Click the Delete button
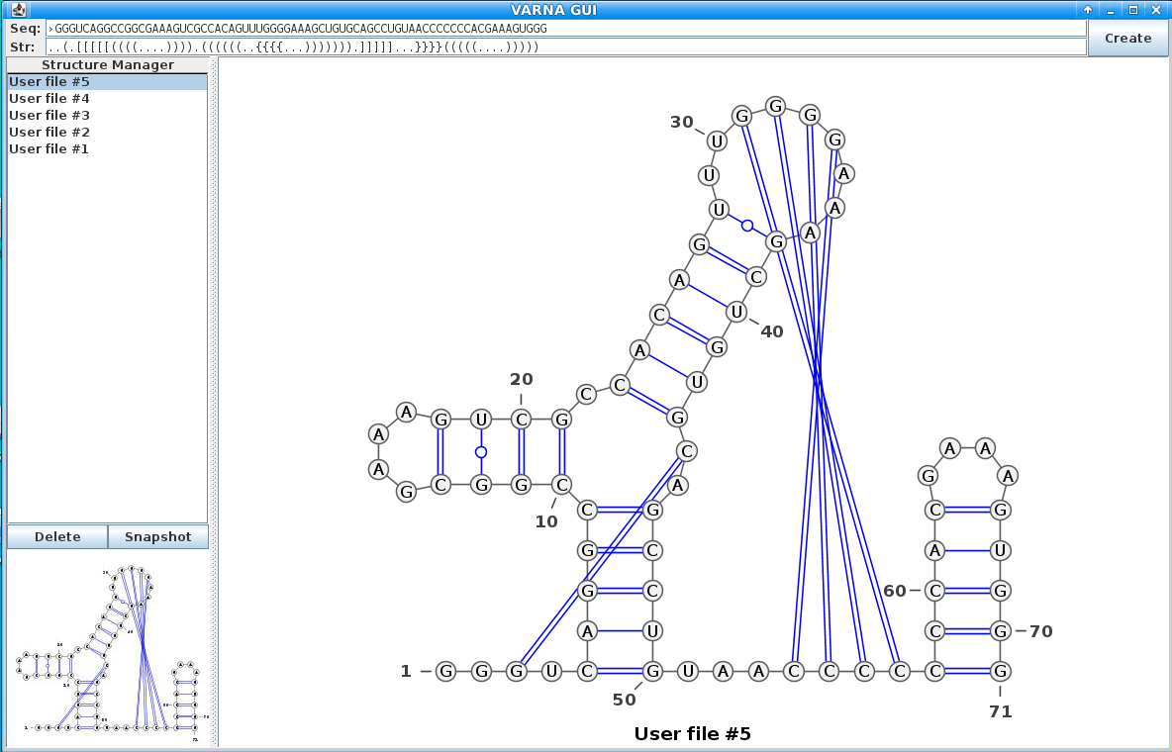The image size is (1172, 752). pos(57,537)
